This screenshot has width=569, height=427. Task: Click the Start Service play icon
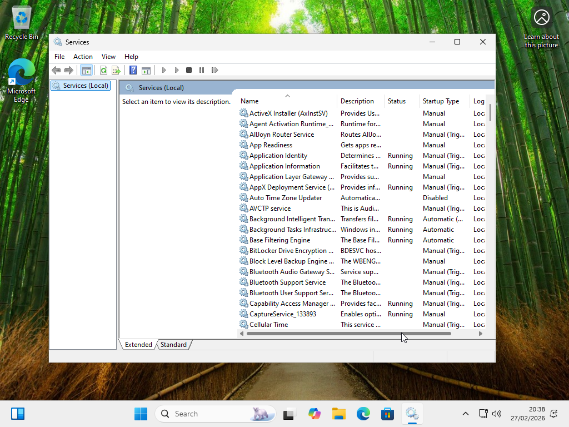164,70
